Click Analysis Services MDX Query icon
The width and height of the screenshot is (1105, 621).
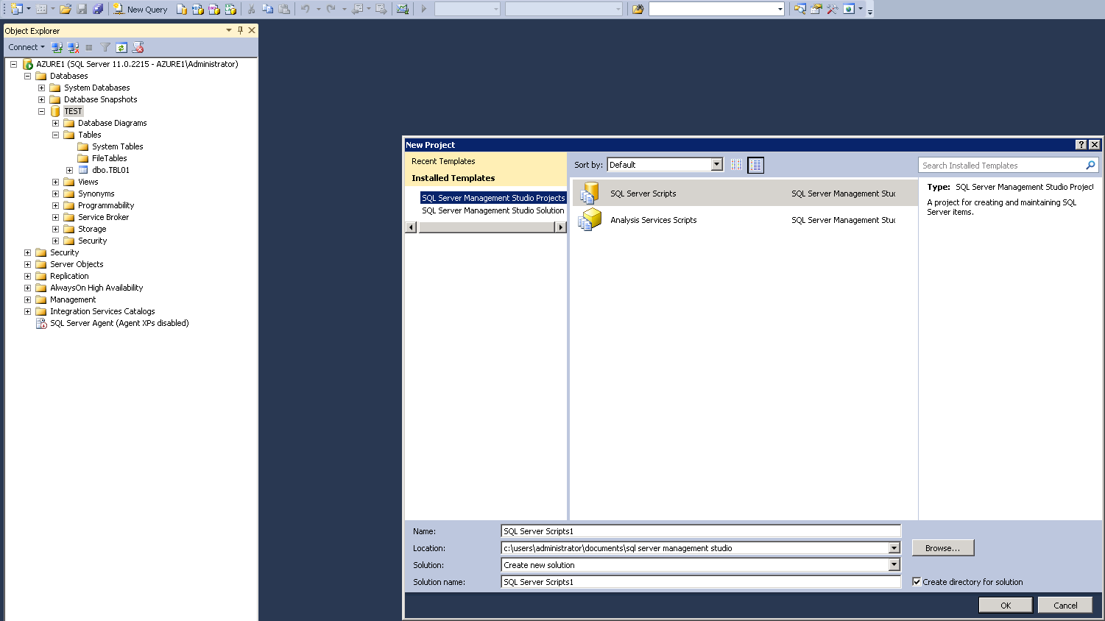click(198, 9)
